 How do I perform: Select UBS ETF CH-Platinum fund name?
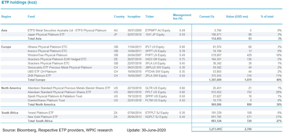pos(42,72)
